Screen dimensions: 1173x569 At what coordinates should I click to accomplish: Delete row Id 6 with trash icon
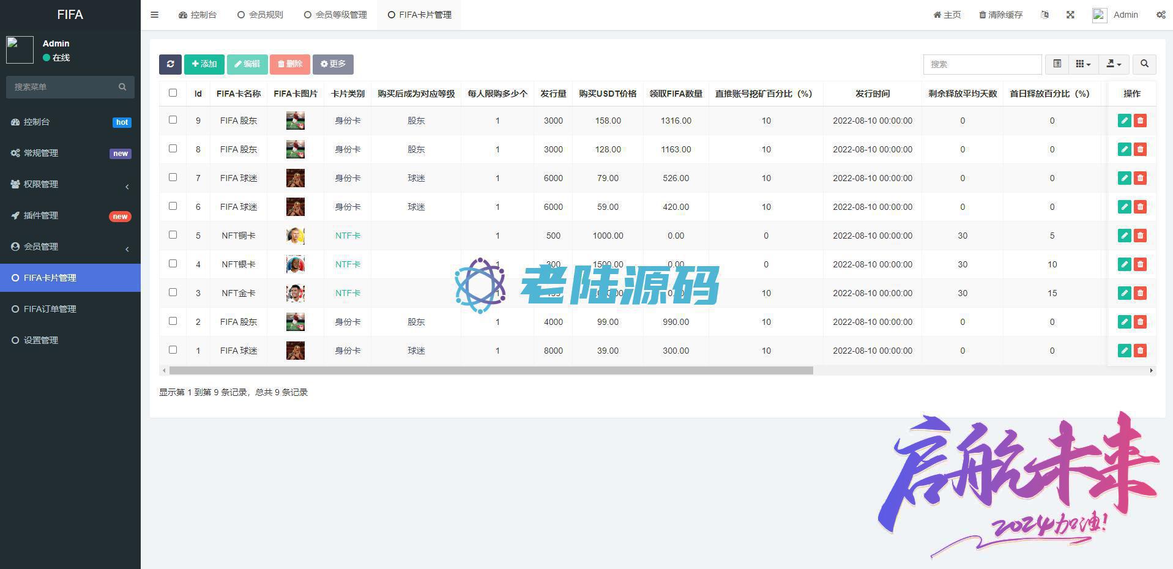(x=1140, y=207)
